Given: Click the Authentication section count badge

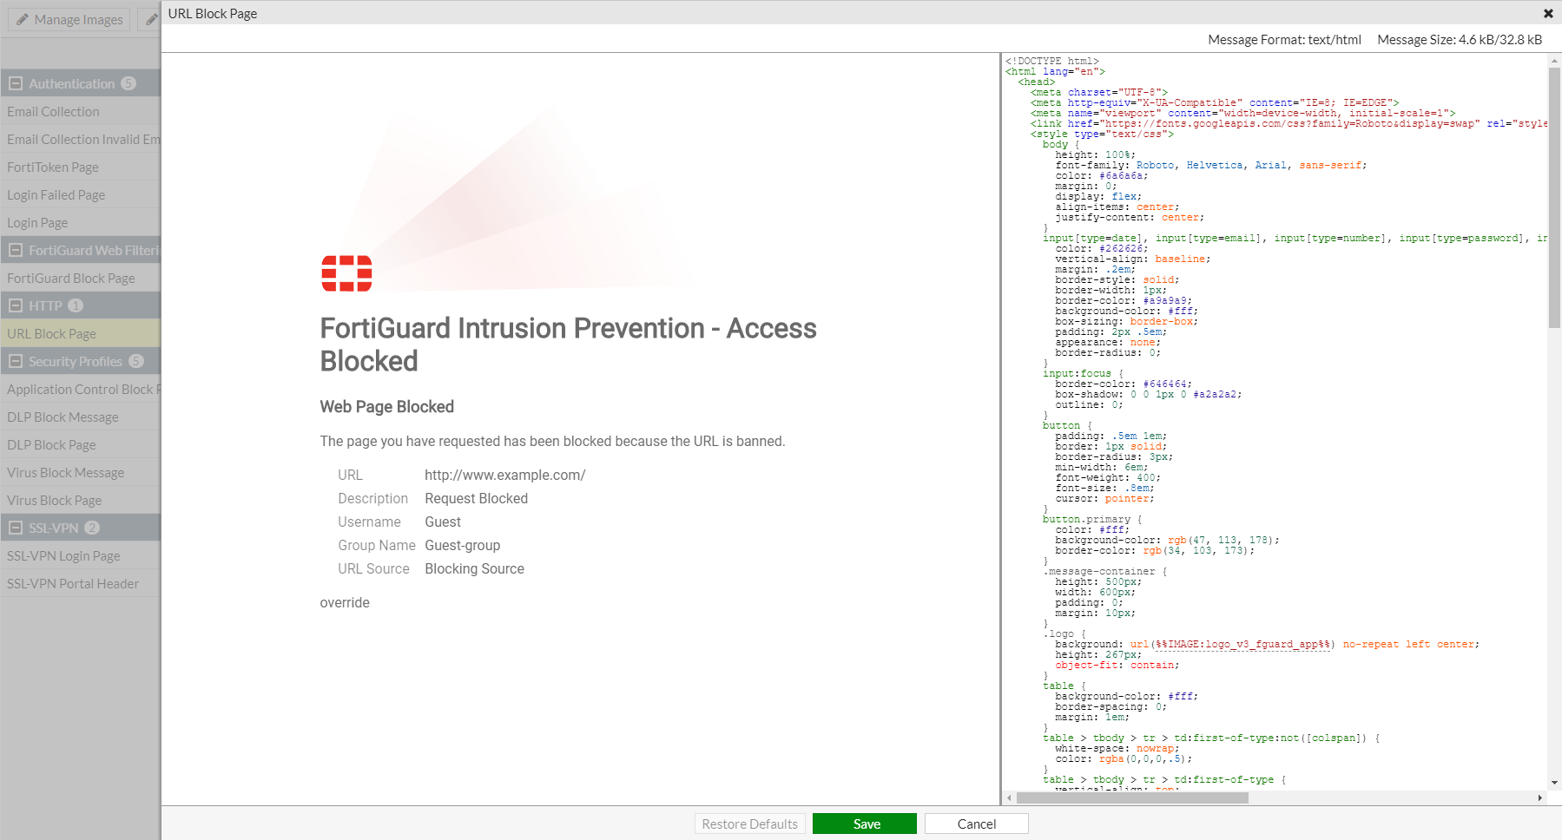Looking at the screenshot, I should click(x=129, y=83).
